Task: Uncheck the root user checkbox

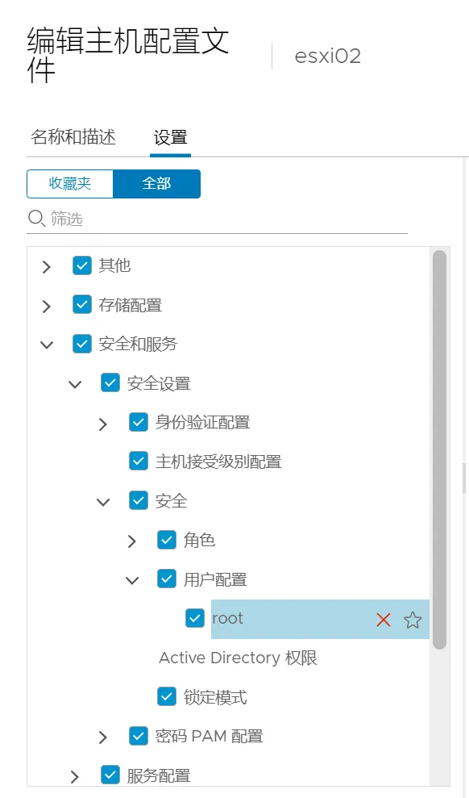Action: (195, 618)
